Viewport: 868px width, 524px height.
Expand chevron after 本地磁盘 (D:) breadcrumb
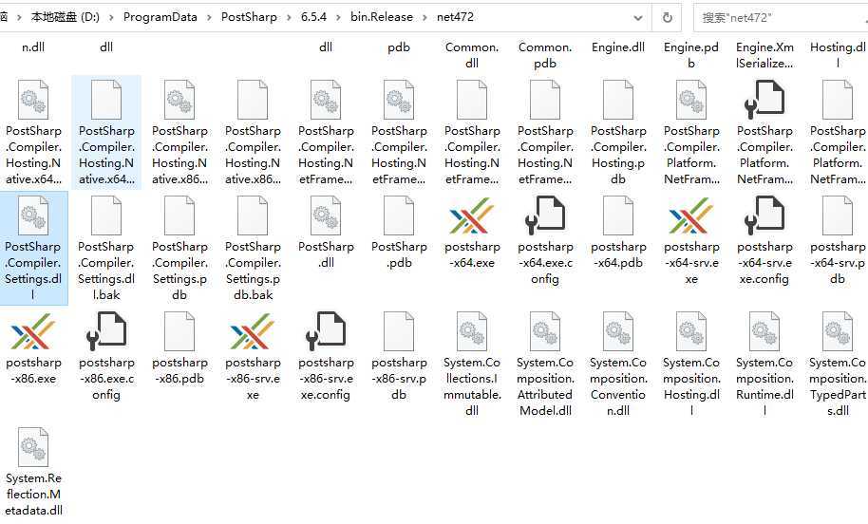(111, 17)
